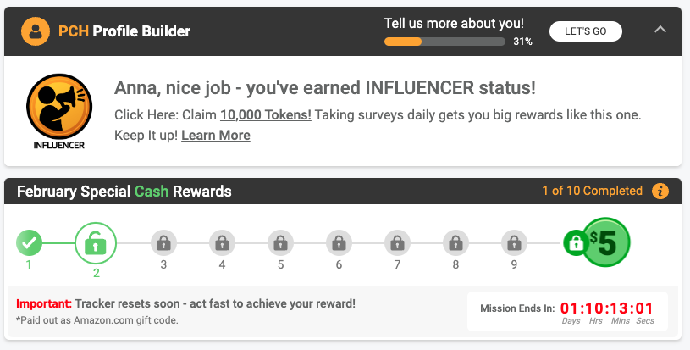Click the PCH Profile Builder avatar icon

(x=35, y=32)
